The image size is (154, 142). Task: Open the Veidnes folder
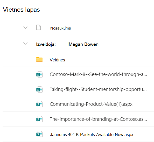(57, 60)
